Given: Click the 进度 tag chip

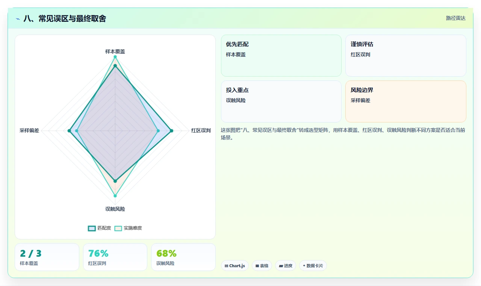Looking at the screenshot, I should 286,266.
